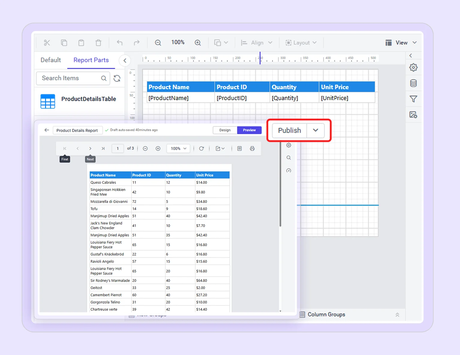Toggle the search icon in preview sidebar
The image size is (460, 355).
point(288,157)
